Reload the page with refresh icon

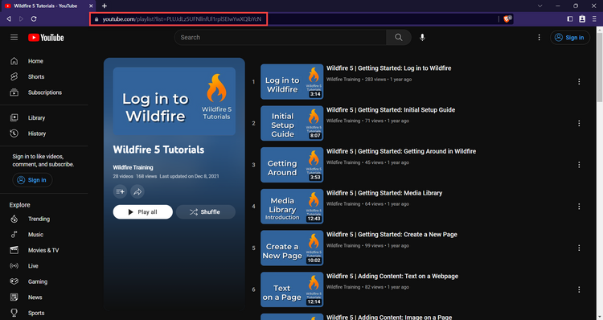(34, 18)
